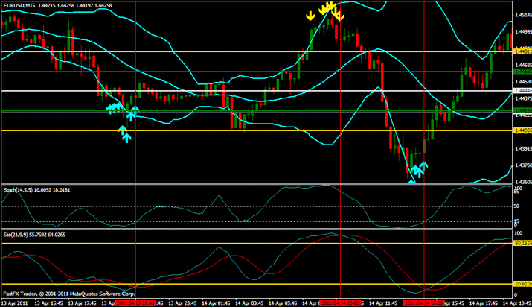Select the white 1.4444 price tag
The height and width of the screenshot is (307, 532).
click(x=522, y=90)
